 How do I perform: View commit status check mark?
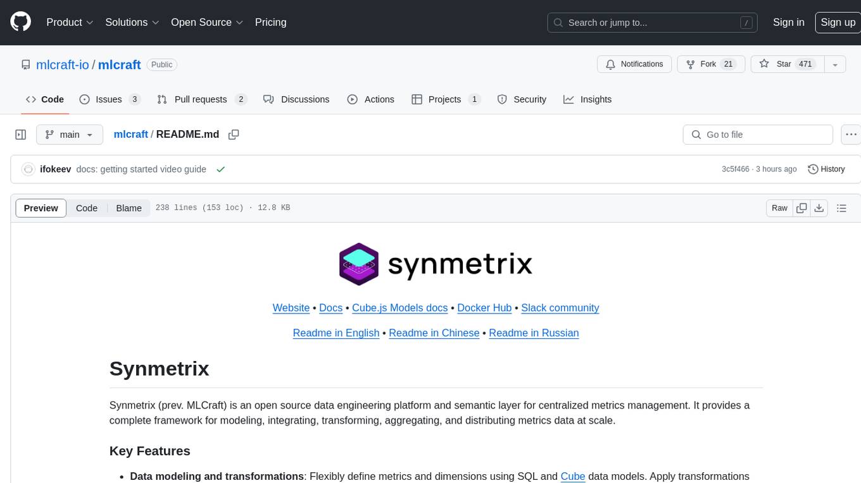tap(220, 169)
